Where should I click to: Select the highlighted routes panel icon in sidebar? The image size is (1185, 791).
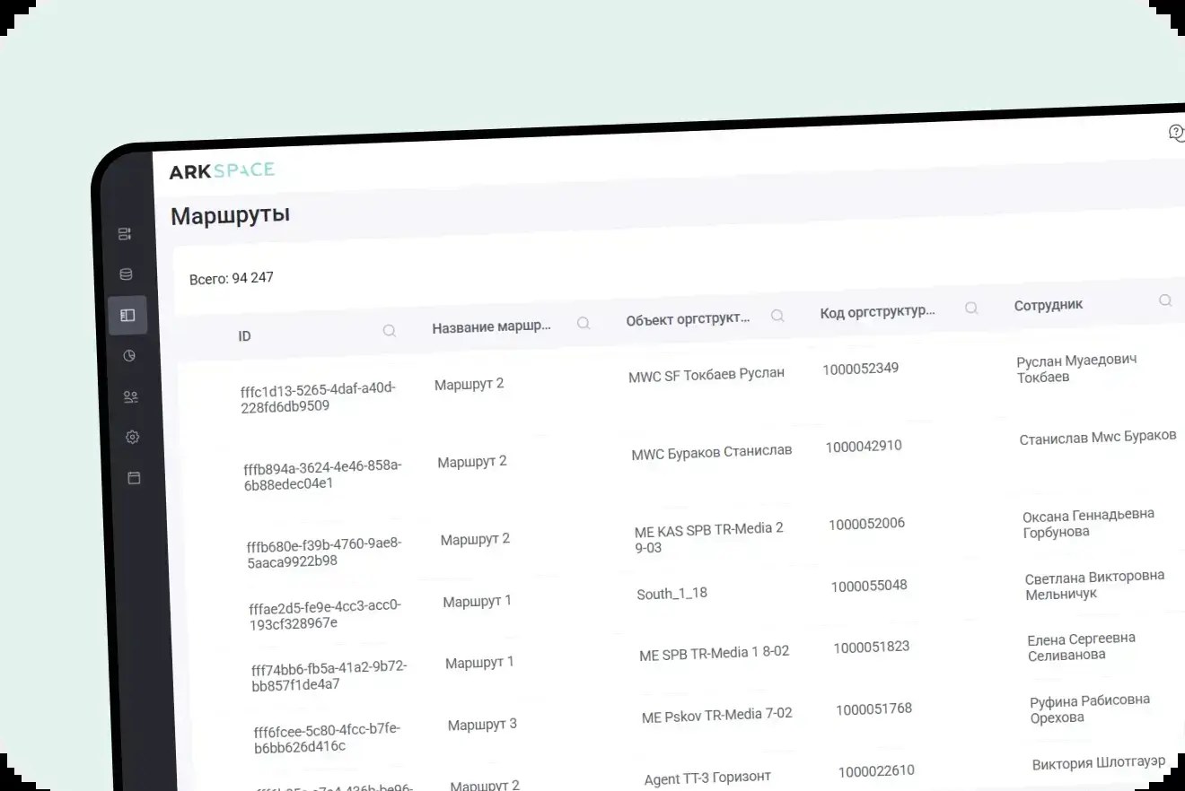pyautogui.click(x=127, y=315)
